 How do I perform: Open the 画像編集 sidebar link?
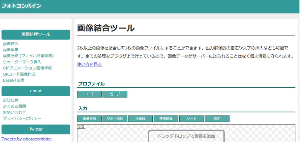[10, 50]
